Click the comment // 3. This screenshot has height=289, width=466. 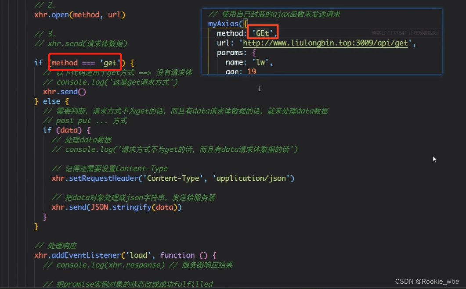pyautogui.click(x=45, y=34)
